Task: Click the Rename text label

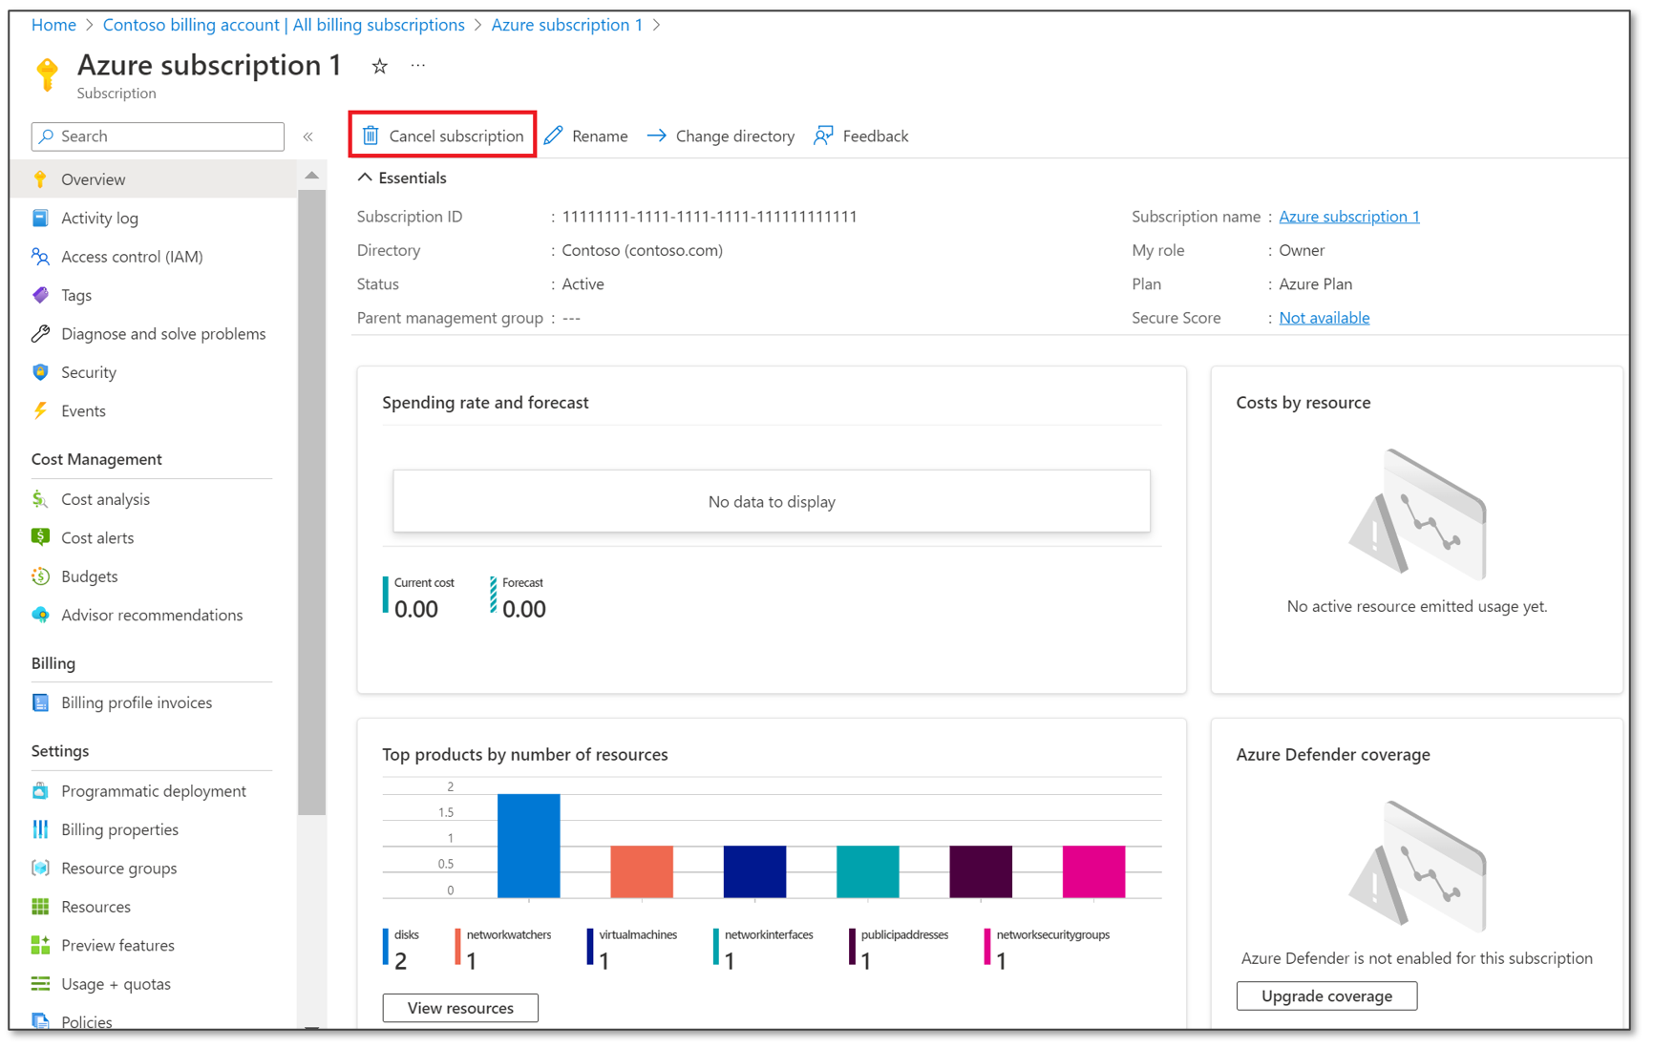Action: [600, 136]
